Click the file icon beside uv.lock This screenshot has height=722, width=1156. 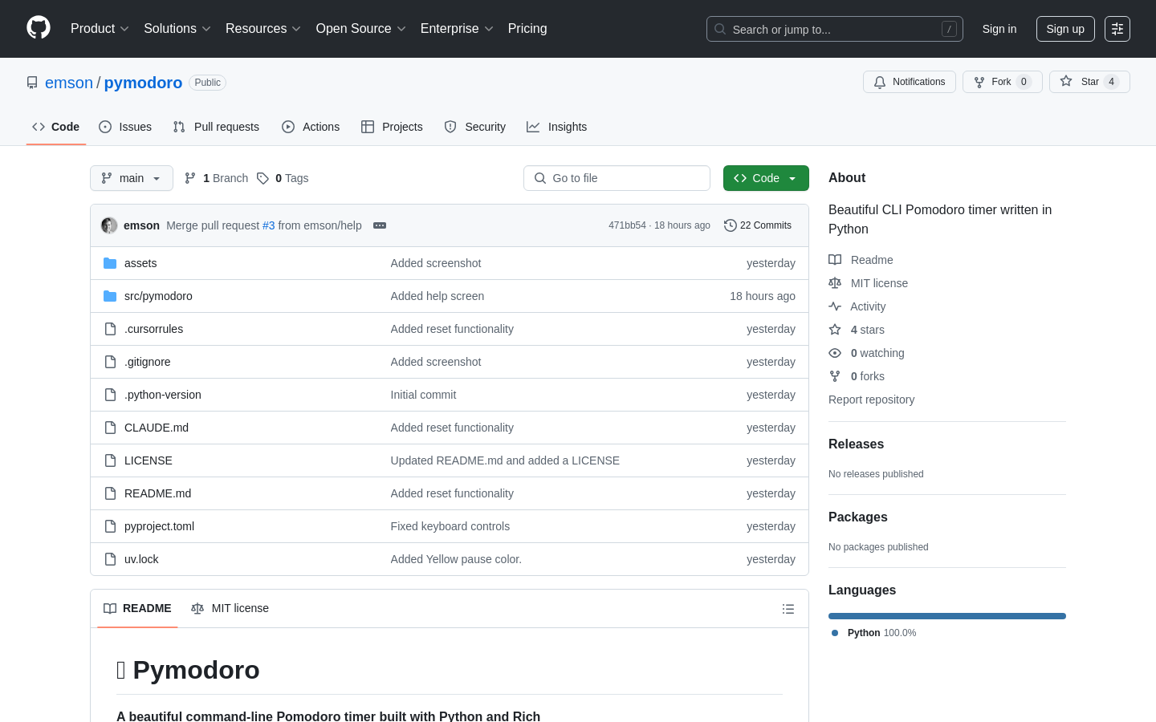coord(110,559)
